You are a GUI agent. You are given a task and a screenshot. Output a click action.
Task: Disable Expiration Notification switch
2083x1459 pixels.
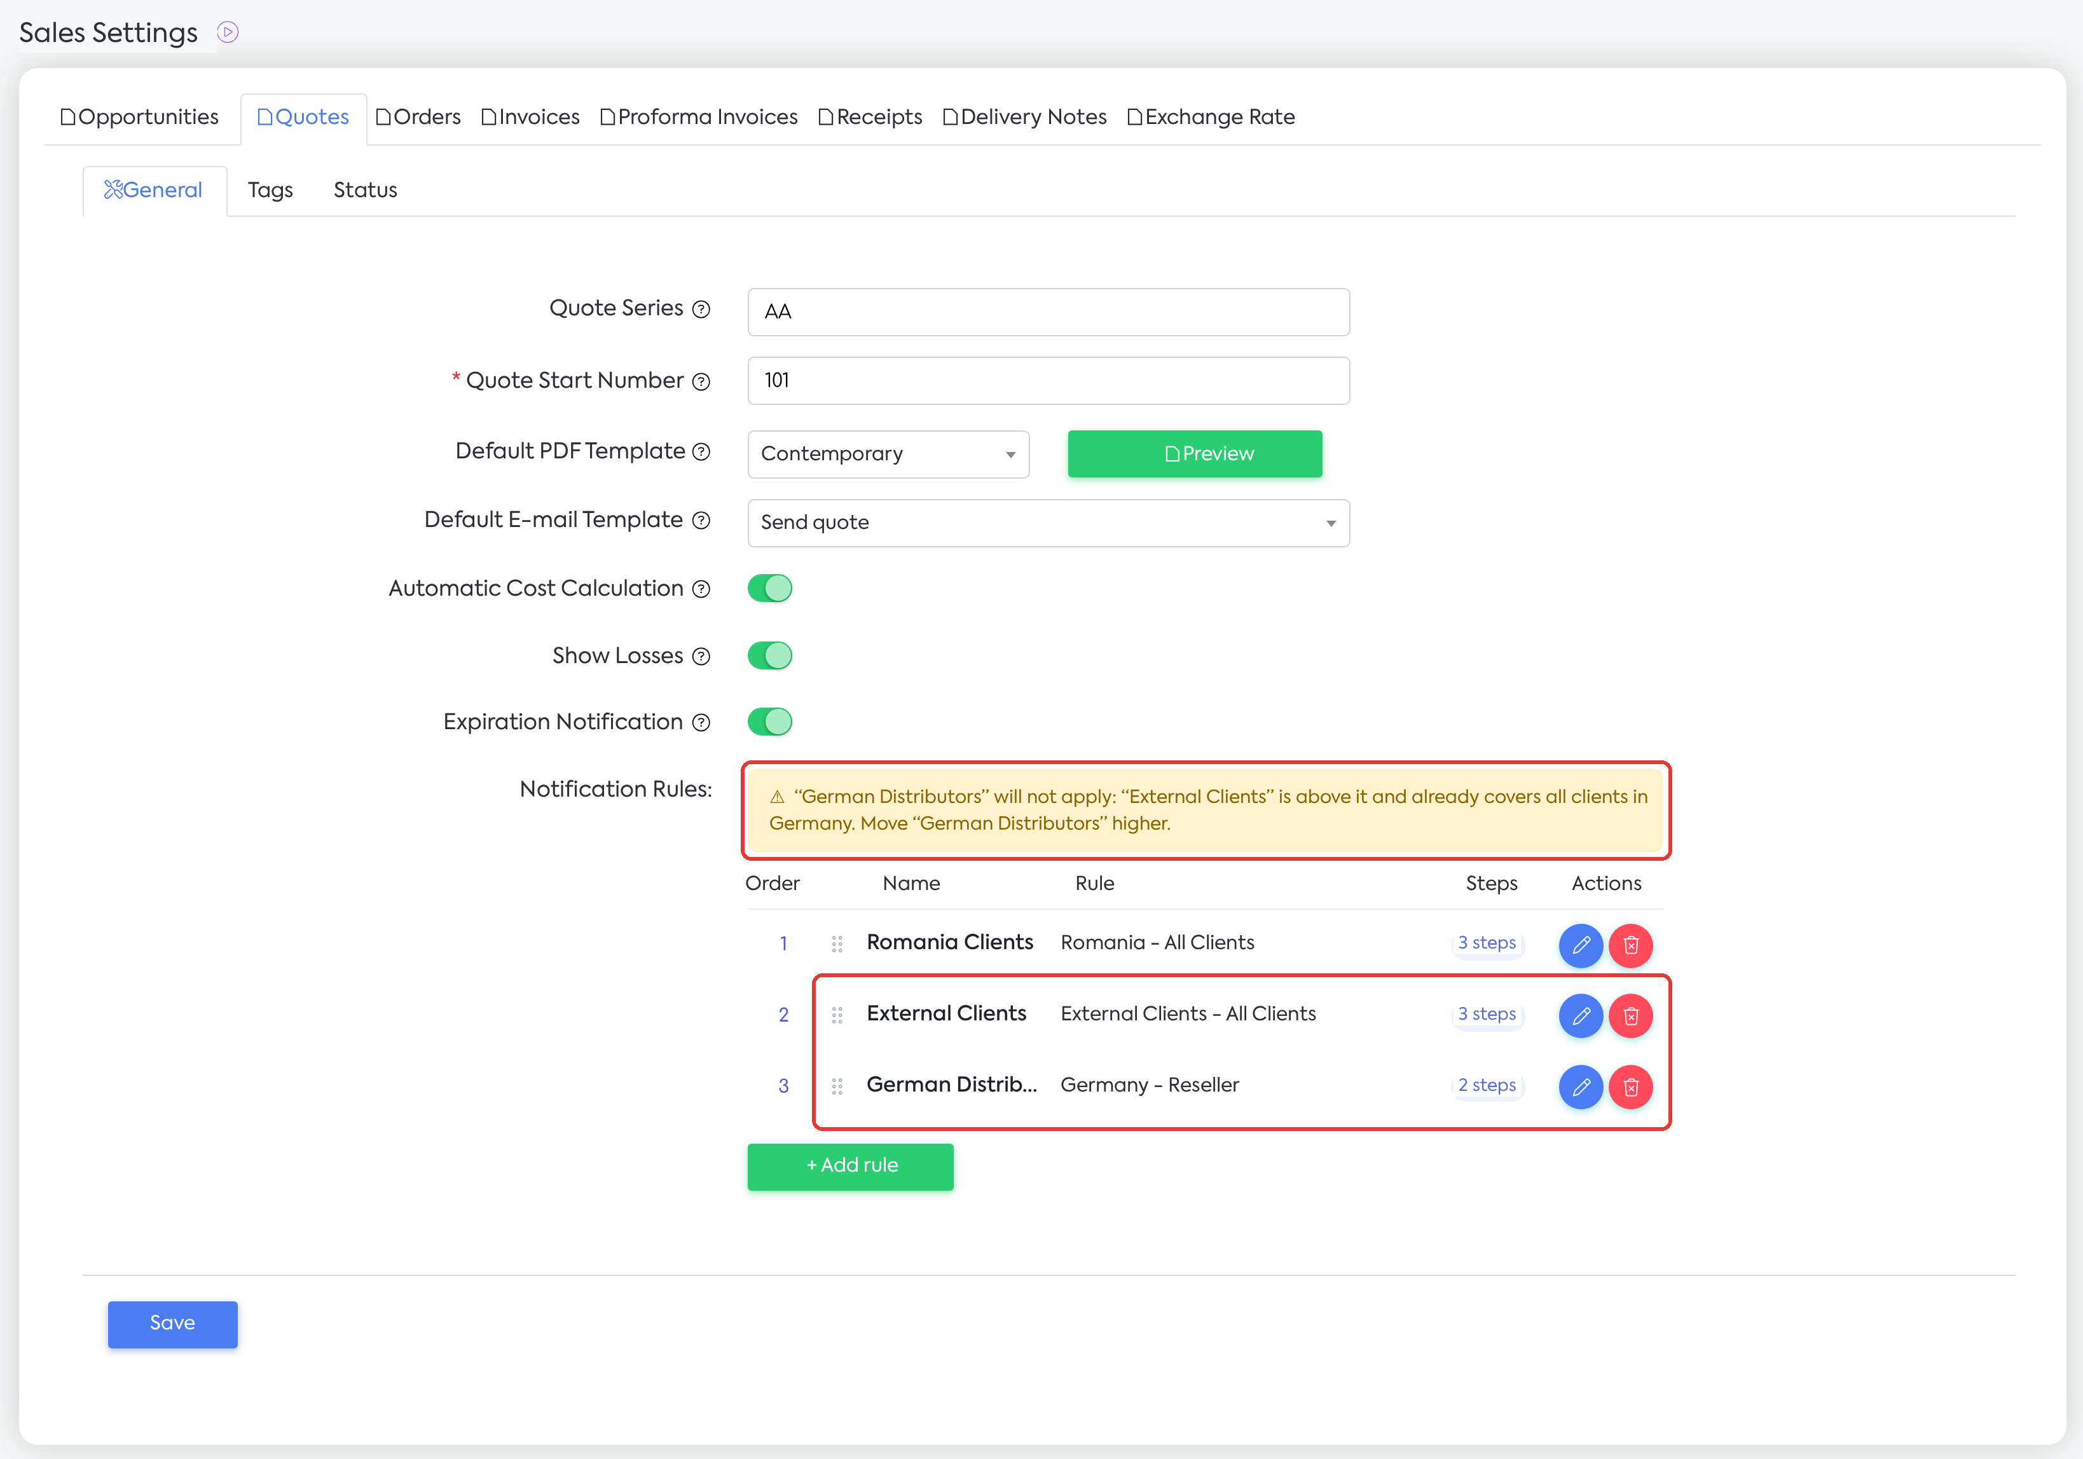point(770,722)
